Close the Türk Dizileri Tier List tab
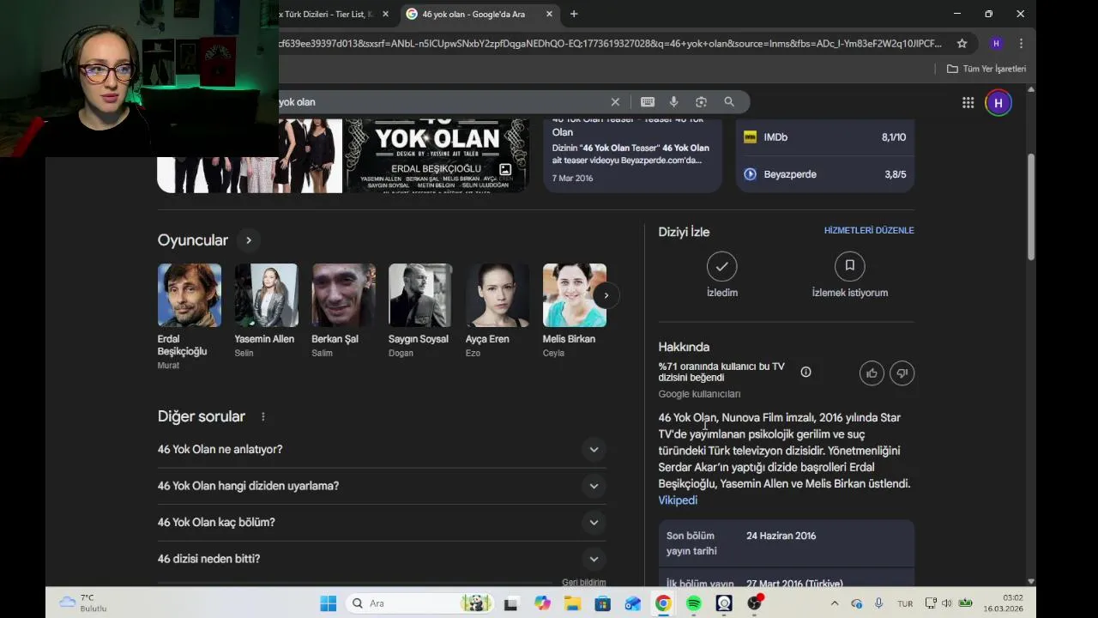Image resolution: width=1098 pixels, height=618 pixels. (x=385, y=14)
